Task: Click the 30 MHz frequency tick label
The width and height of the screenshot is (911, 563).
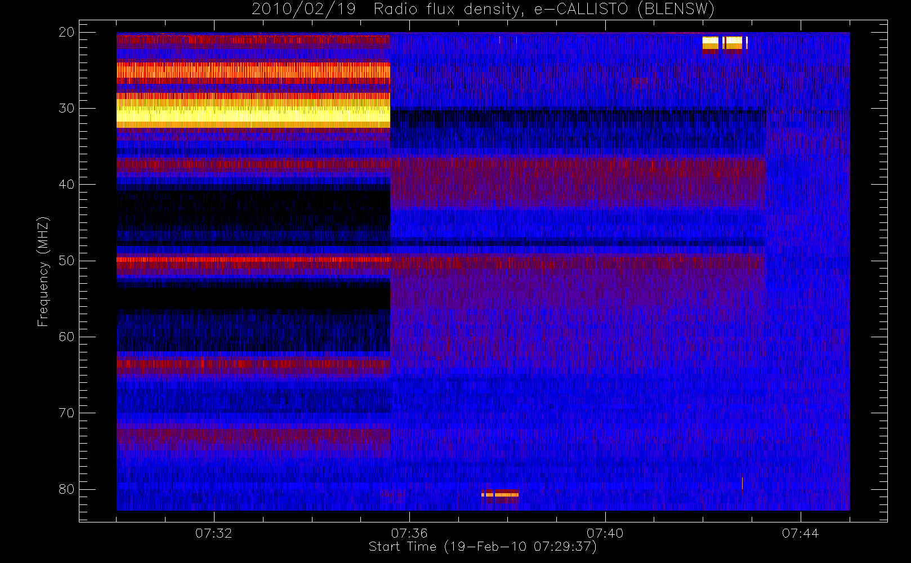Action: tap(67, 108)
